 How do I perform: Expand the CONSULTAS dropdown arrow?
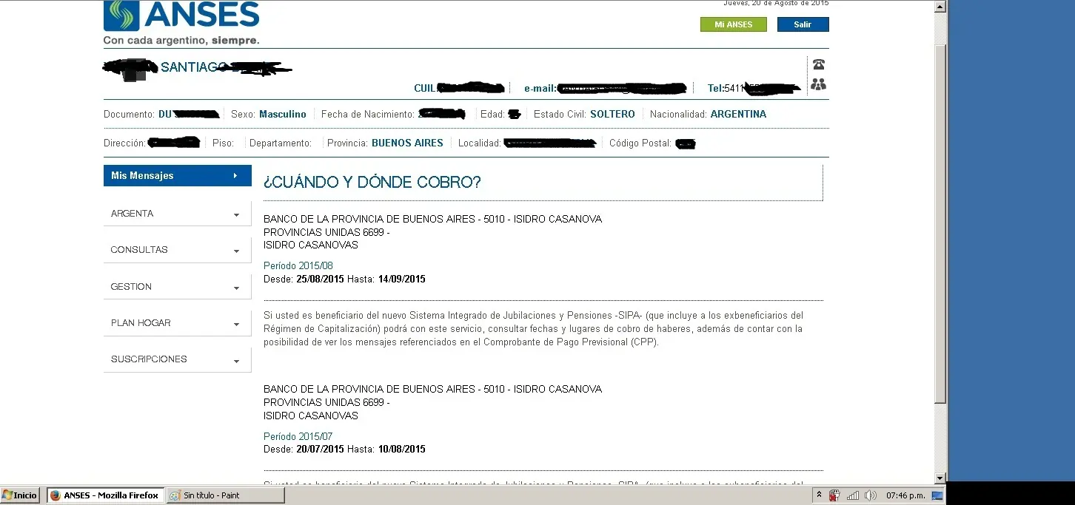point(236,251)
